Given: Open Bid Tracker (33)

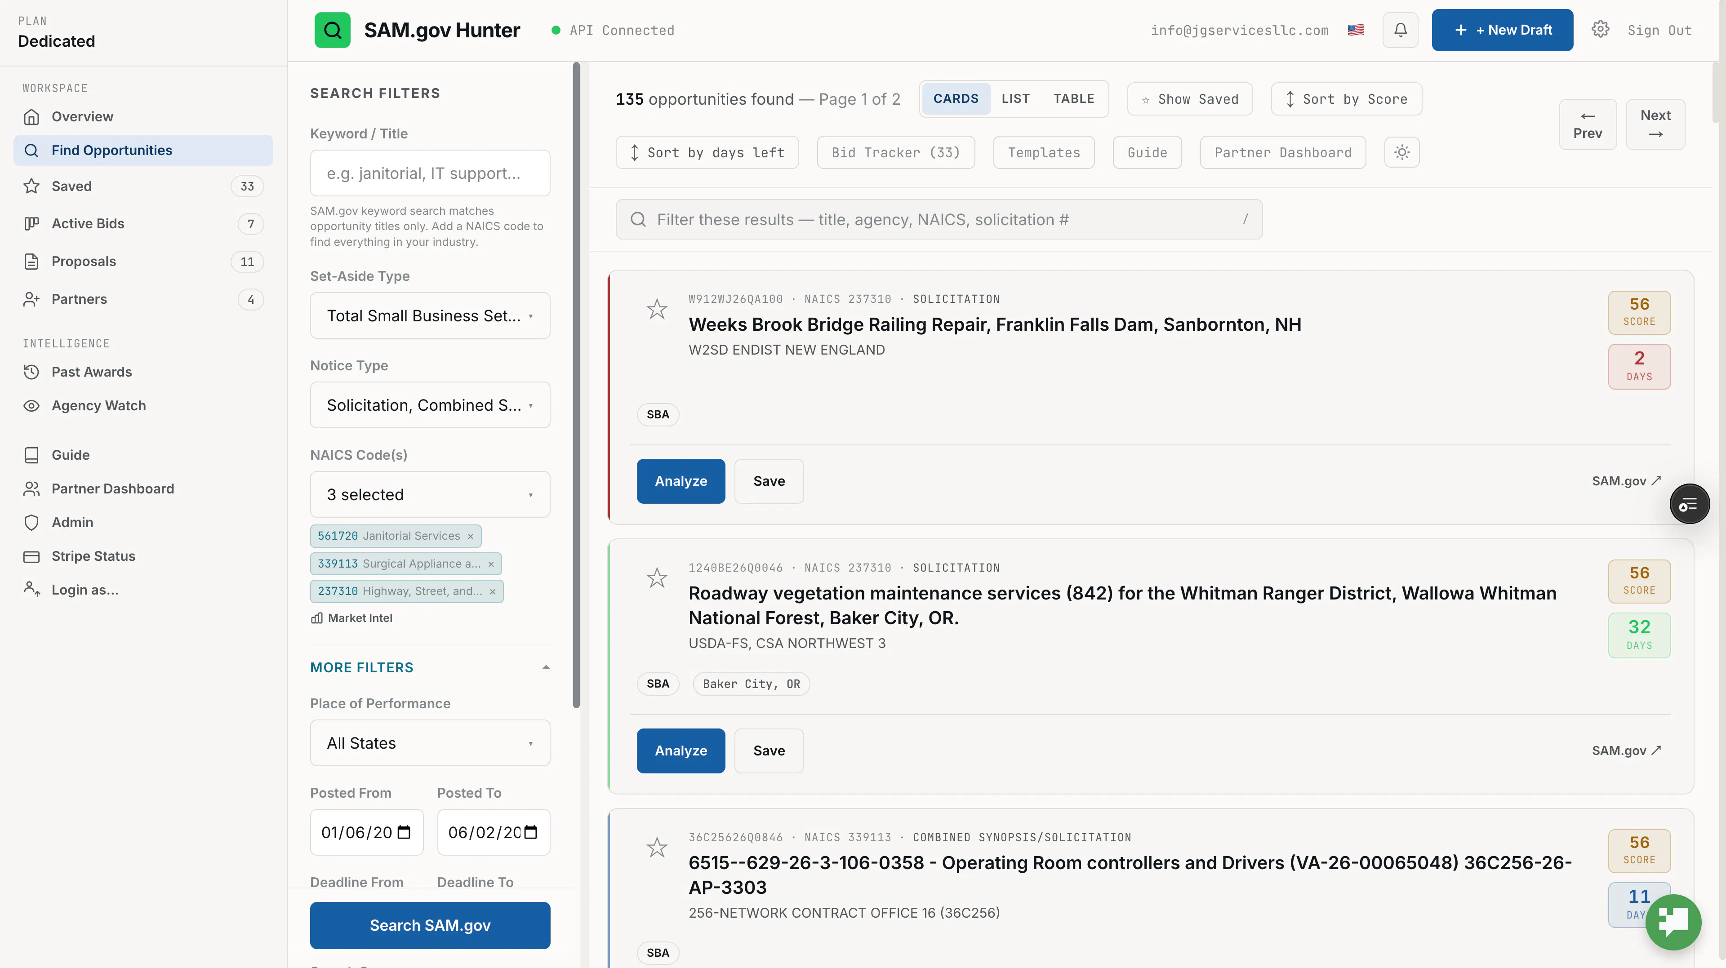Looking at the screenshot, I should tap(896, 153).
